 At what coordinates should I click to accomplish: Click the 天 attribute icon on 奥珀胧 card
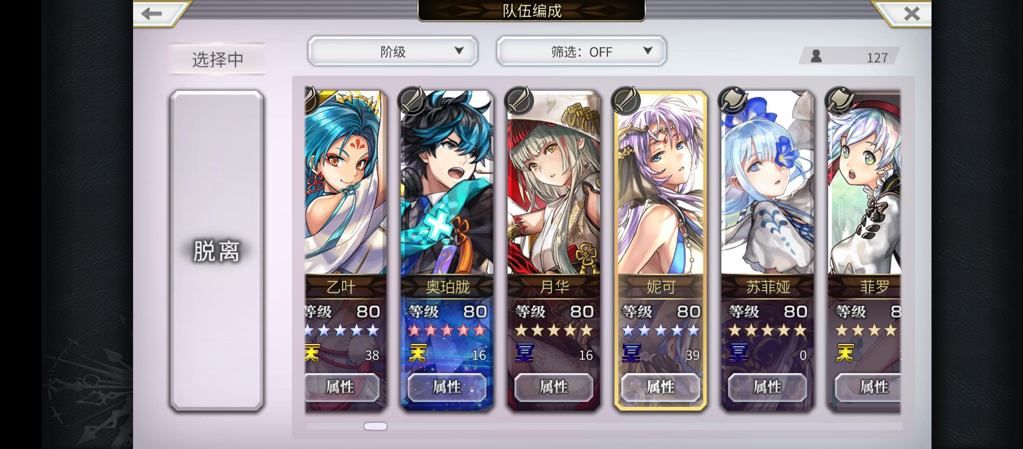pyautogui.click(x=418, y=353)
